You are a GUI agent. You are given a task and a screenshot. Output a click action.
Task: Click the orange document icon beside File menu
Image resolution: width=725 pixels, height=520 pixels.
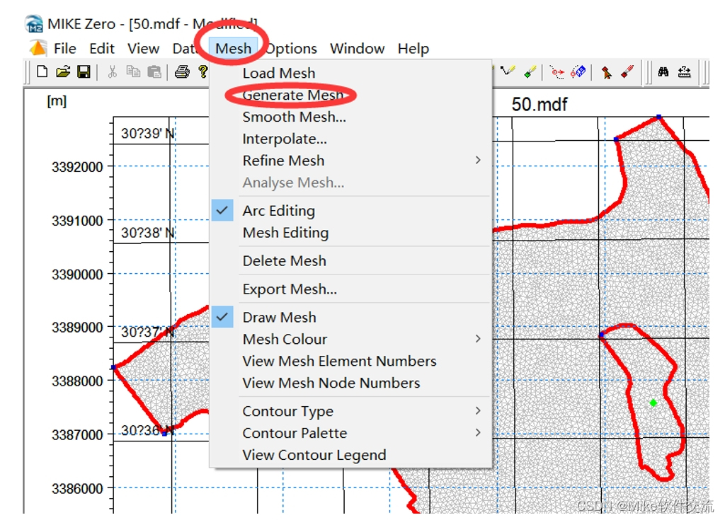pos(38,48)
